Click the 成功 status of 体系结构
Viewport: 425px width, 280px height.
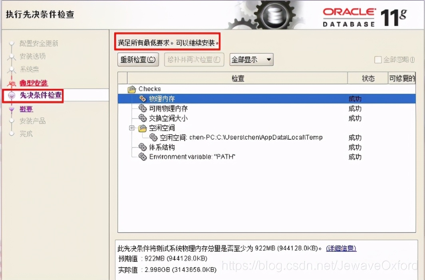355,148
